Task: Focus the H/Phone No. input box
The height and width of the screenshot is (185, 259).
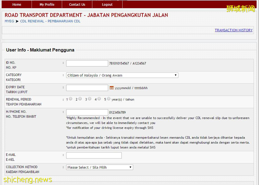Action: click(87, 112)
